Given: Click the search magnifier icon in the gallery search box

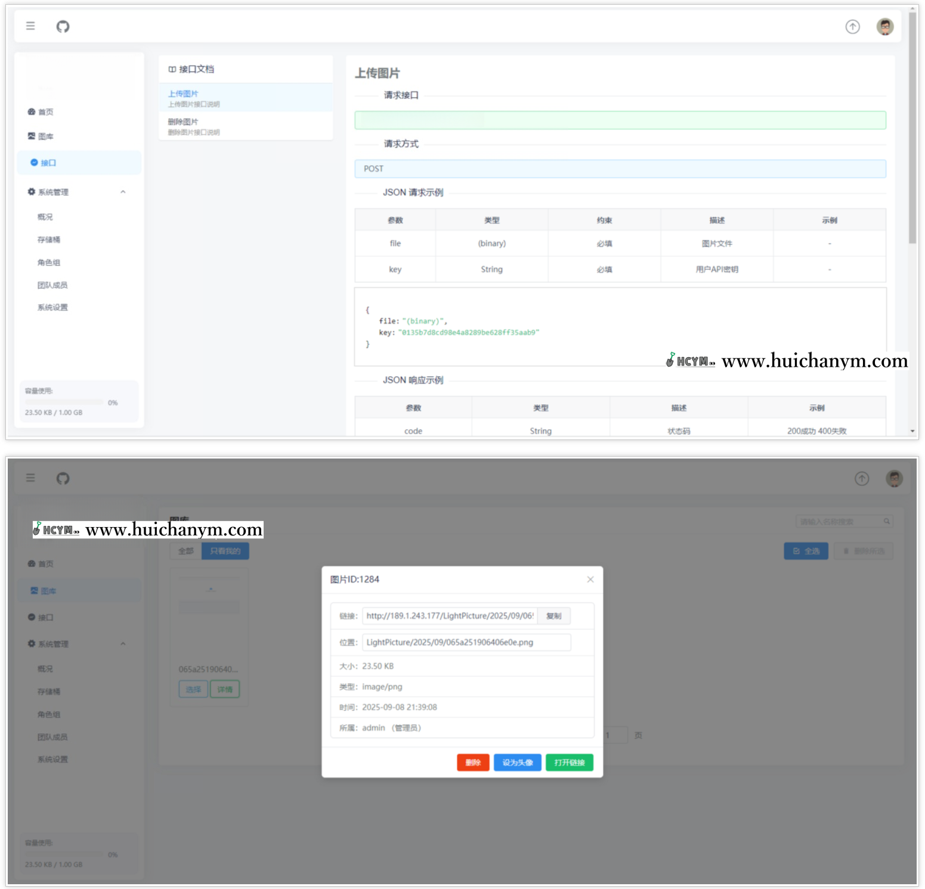Looking at the screenshot, I should [x=887, y=522].
